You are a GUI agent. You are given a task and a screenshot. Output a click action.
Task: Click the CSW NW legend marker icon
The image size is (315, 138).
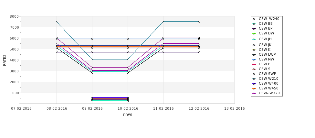(x=254, y=60)
